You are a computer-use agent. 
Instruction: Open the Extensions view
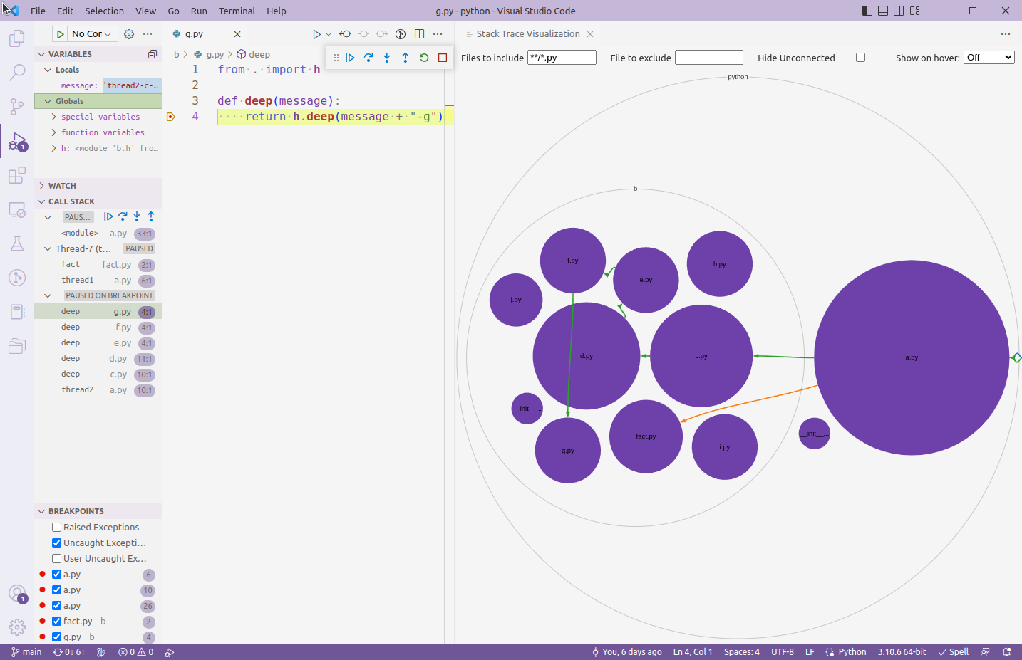[17, 175]
